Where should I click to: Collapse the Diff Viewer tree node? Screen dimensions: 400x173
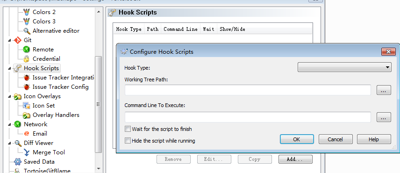[10, 143]
